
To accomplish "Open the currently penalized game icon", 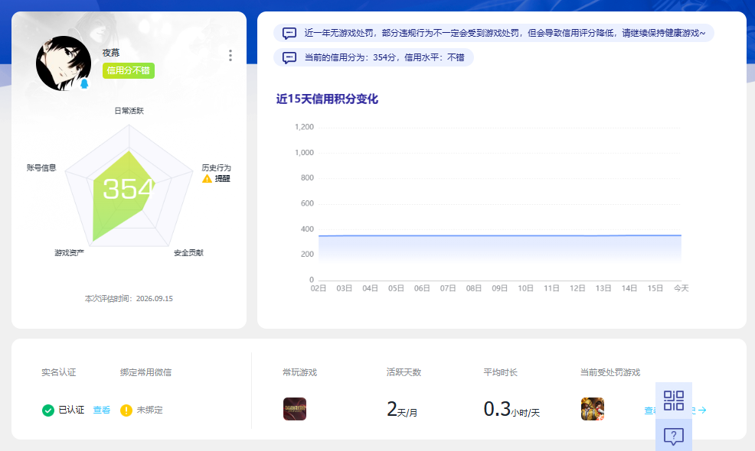I will click(593, 409).
